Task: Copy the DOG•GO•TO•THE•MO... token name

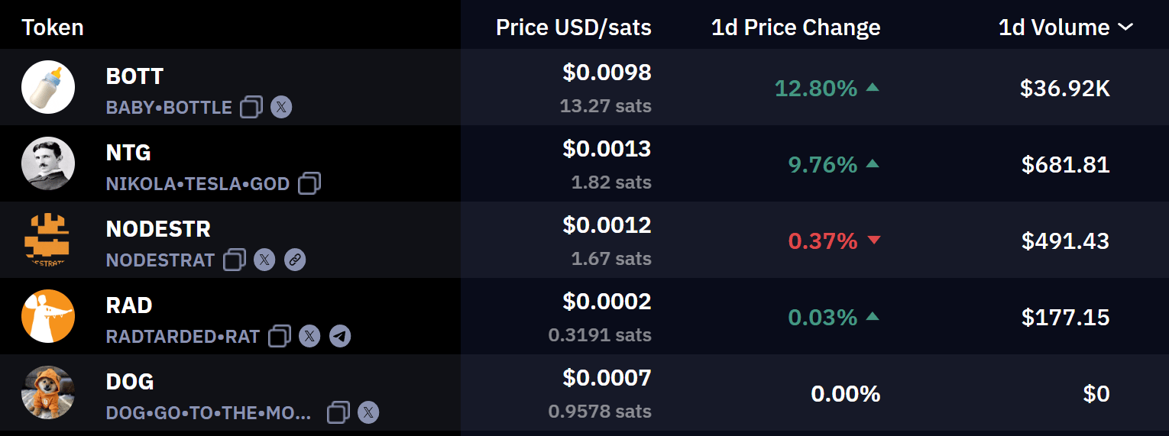Action: [x=338, y=412]
